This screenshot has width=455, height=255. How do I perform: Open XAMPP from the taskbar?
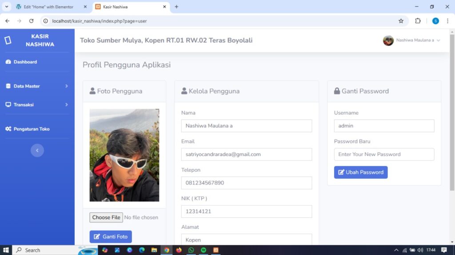[216, 250]
